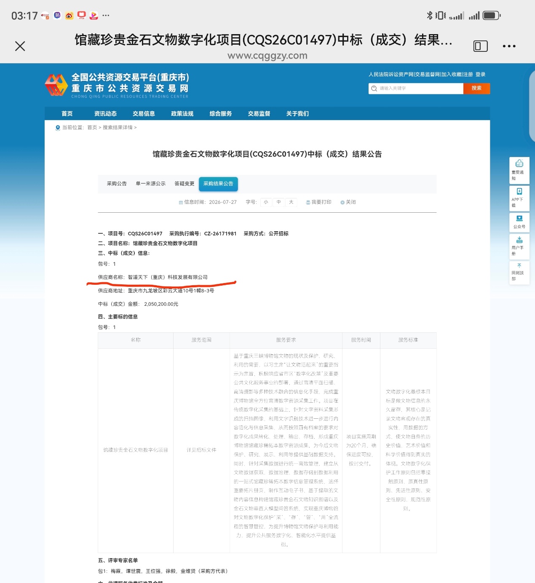Tap the vibrate mode status icon
The height and width of the screenshot is (583, 535).
click(x=441, y=16)
